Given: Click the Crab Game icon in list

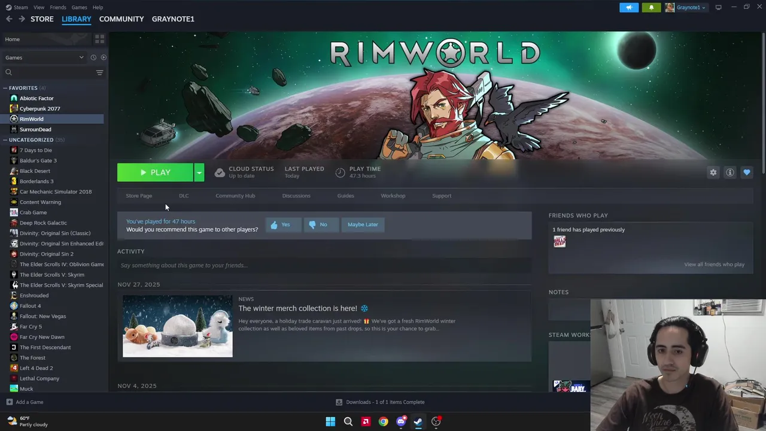Looking at the screenshot, I should click(14, 213).
